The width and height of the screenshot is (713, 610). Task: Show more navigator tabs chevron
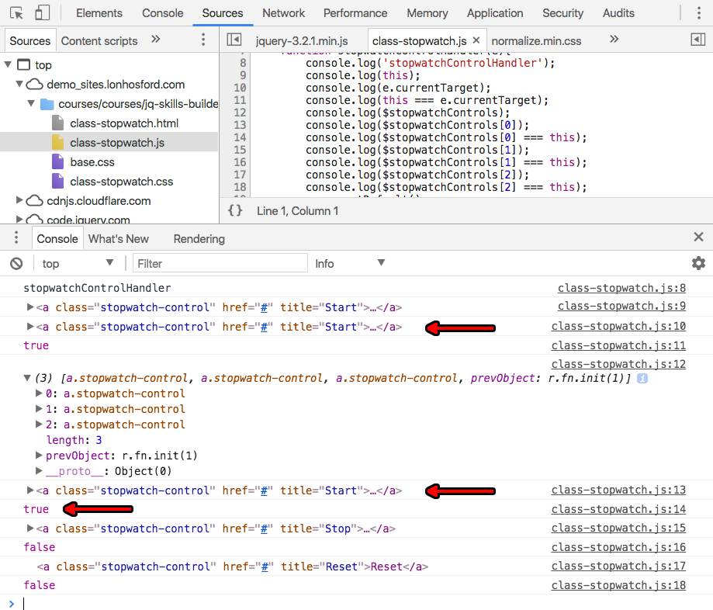tap(155, 39)
